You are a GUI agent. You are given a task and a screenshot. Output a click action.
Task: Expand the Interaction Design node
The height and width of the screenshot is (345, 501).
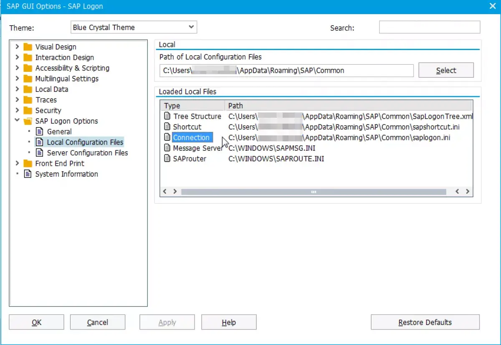point(17,57)
